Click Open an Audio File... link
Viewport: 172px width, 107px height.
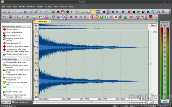(15, 32)
